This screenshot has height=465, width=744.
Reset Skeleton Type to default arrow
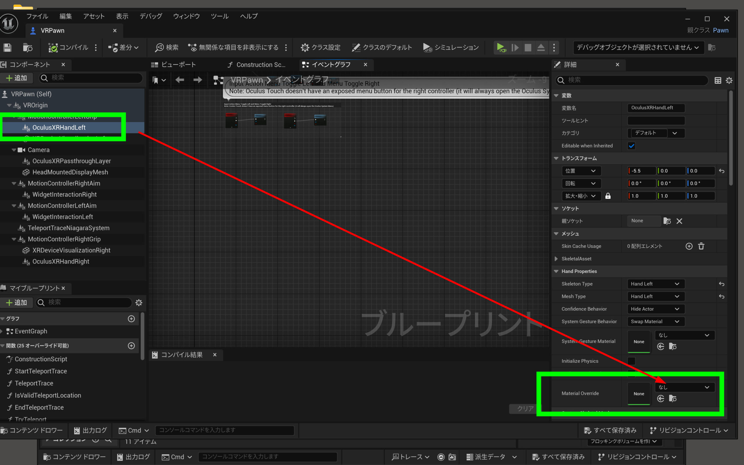[x=722, y=284]
